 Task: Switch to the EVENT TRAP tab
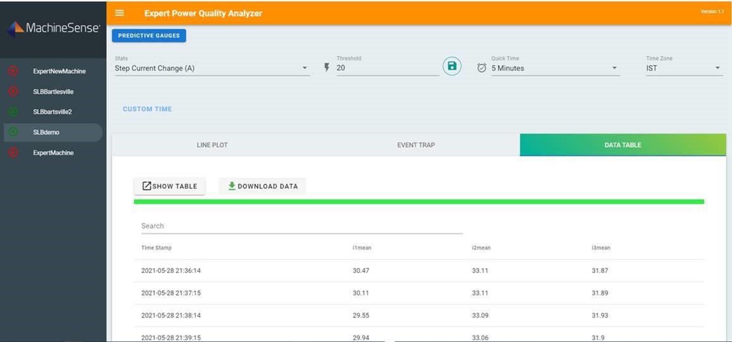click(x=416, y=145)
